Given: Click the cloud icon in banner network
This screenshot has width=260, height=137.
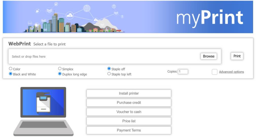Looking at the screenshot, I should click(x=70, y=15).
